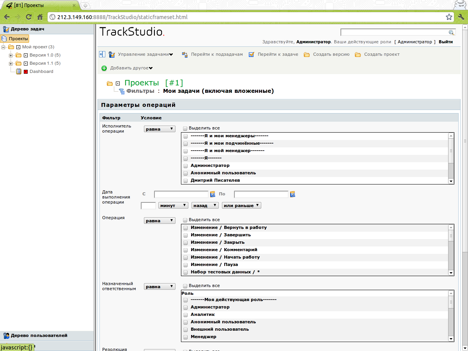Viewport: 468px width, 351px height.
Task: Select 'Проекты' root in task tree
Action: click(18, 39)
